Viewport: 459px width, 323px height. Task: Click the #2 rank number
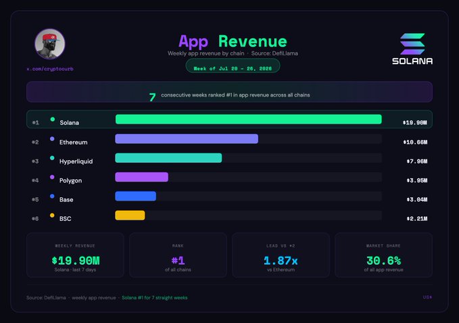point(35,142)
